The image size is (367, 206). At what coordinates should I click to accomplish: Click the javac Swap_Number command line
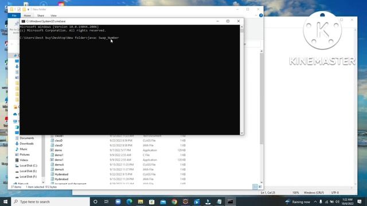(103, 38)
